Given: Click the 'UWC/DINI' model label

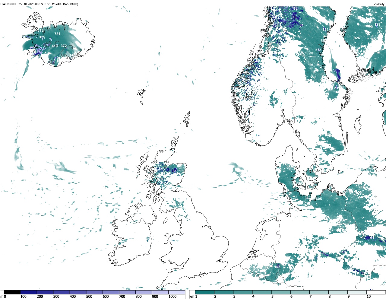Looking at the screenshot, I should [x=7, y=4].
